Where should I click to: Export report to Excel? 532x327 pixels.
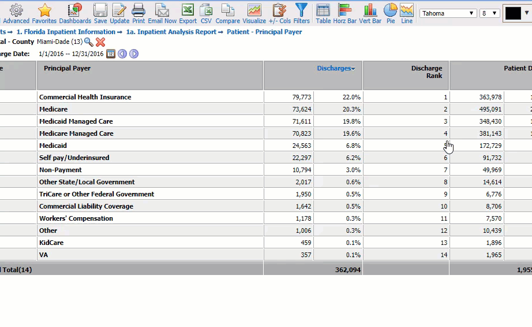click(x=188, y=14)
